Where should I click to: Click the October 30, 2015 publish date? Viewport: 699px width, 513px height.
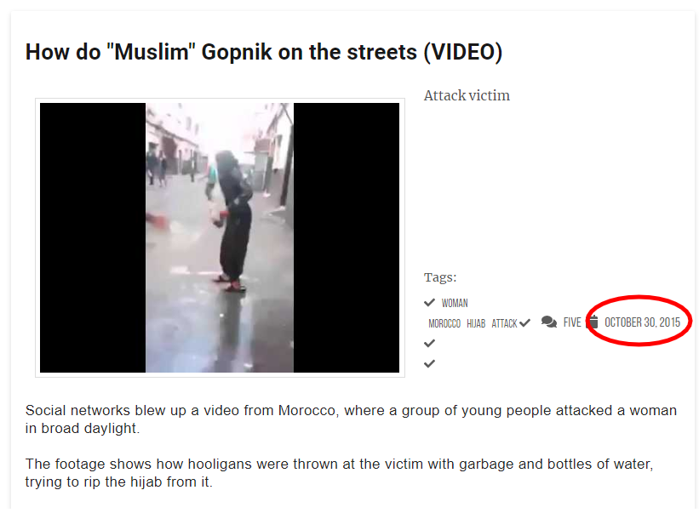pos(643,322)
